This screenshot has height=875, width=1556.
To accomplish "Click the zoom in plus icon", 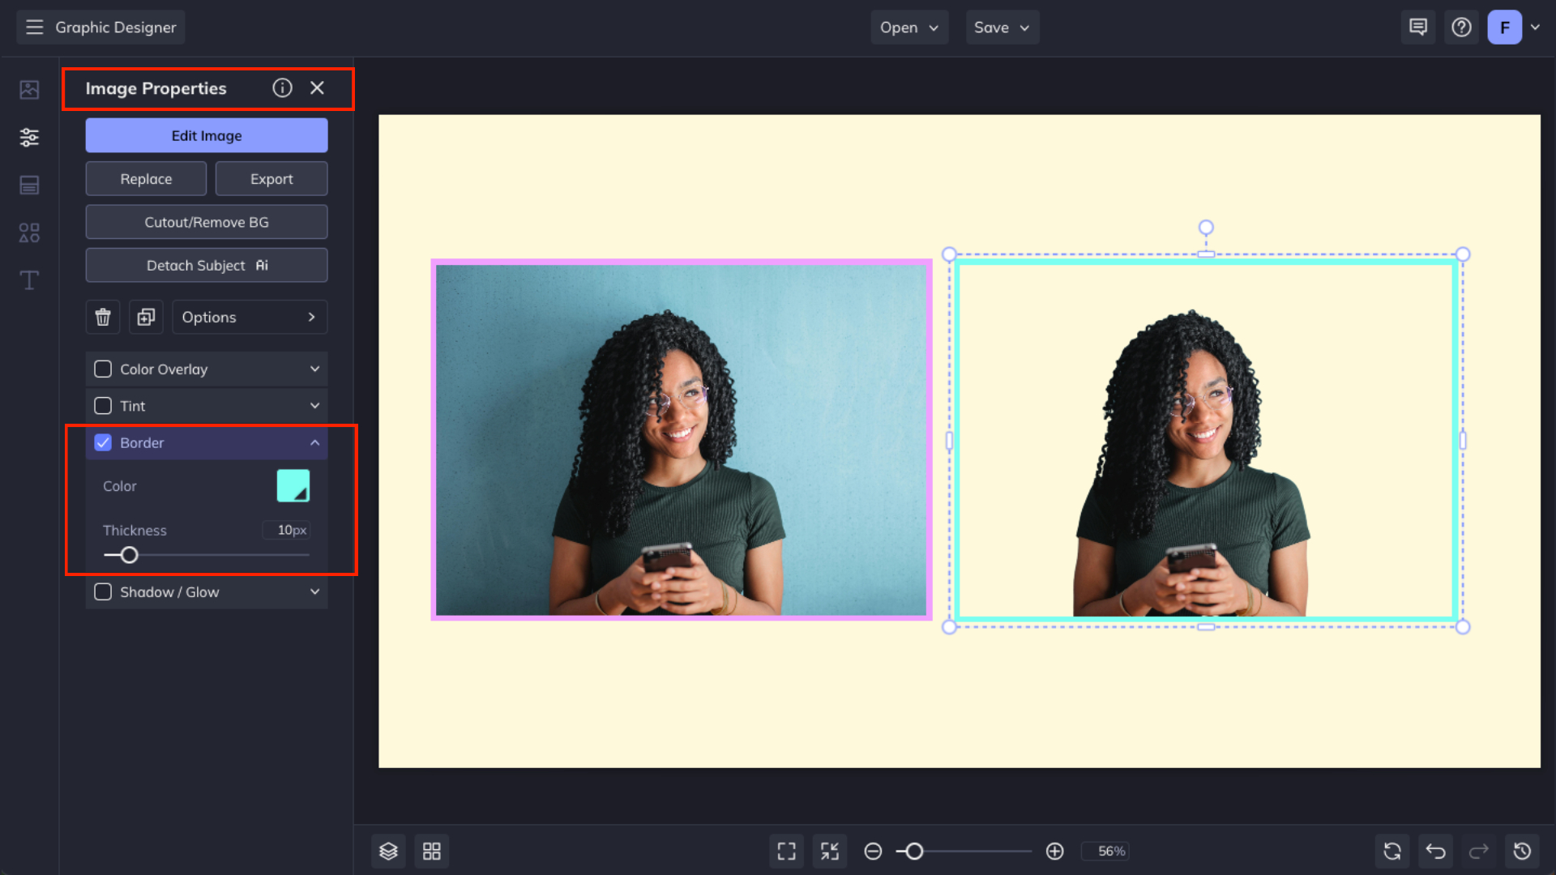I will click(x=1054, y=851).
